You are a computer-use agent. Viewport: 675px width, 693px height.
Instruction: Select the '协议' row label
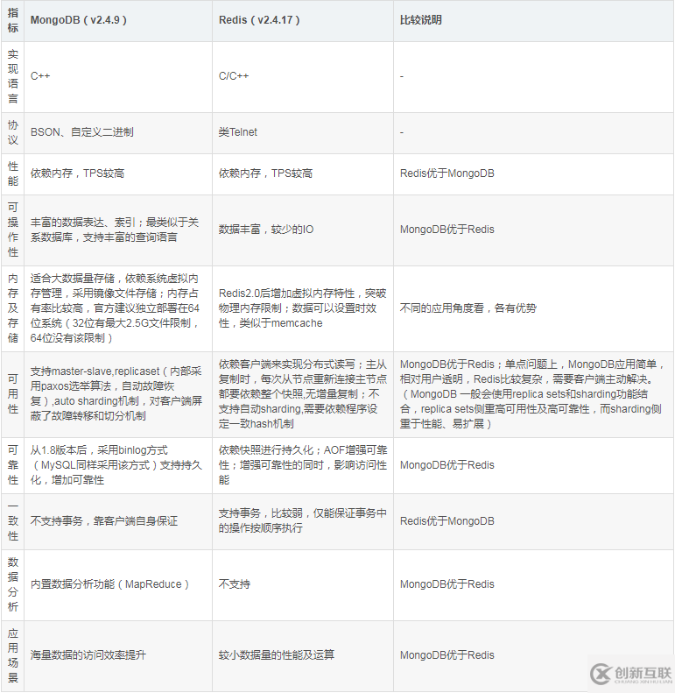13,132
